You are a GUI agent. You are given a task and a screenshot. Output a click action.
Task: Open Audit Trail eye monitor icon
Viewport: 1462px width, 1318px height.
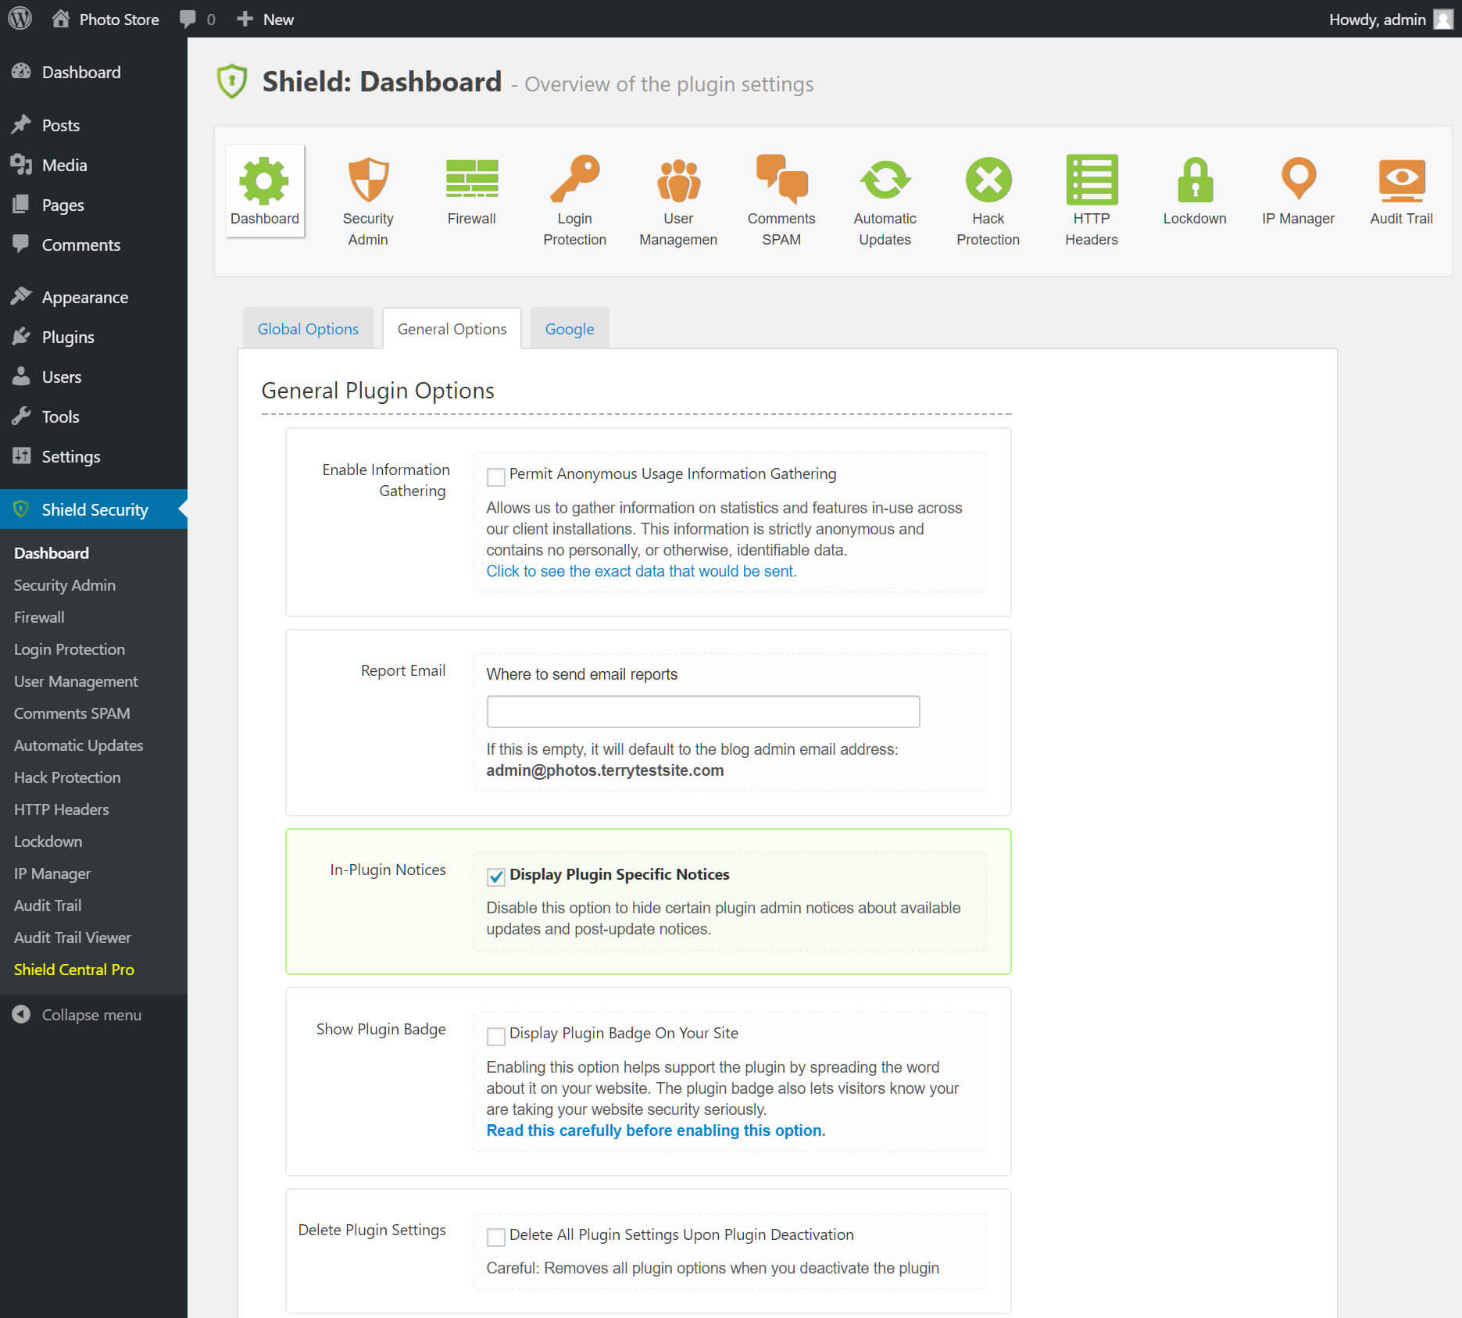(x=1402, y=180)
